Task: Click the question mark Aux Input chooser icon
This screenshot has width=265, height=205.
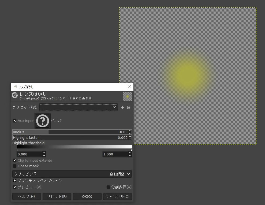Action: 42,121
